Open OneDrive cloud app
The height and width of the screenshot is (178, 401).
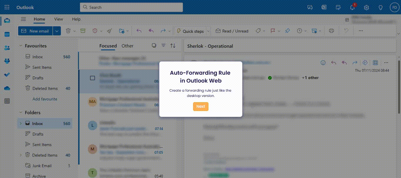[7, 88]
